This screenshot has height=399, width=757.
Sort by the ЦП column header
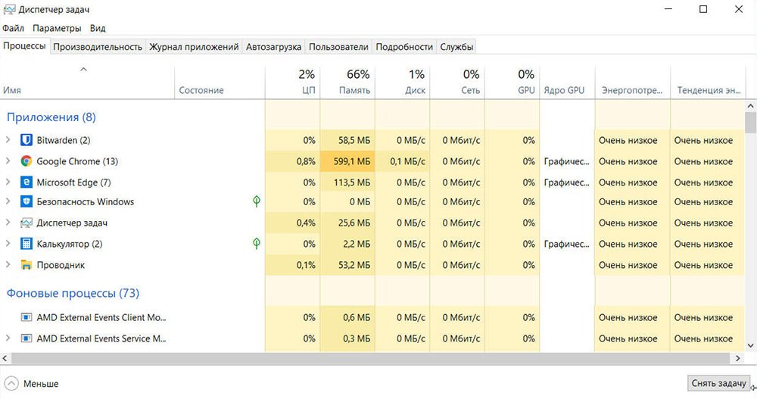(292, 82)
